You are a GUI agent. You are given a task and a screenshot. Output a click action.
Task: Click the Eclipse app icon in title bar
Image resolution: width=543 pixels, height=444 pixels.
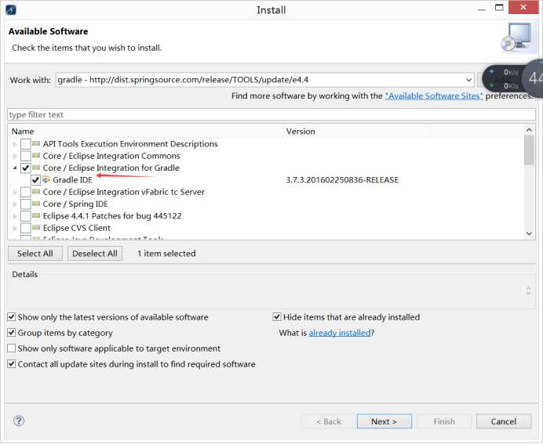[11, 9]
